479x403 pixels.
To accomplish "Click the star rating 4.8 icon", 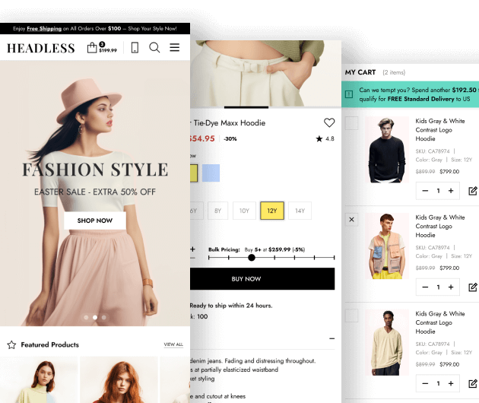I will pyautogui.click(x=319, y=139).
